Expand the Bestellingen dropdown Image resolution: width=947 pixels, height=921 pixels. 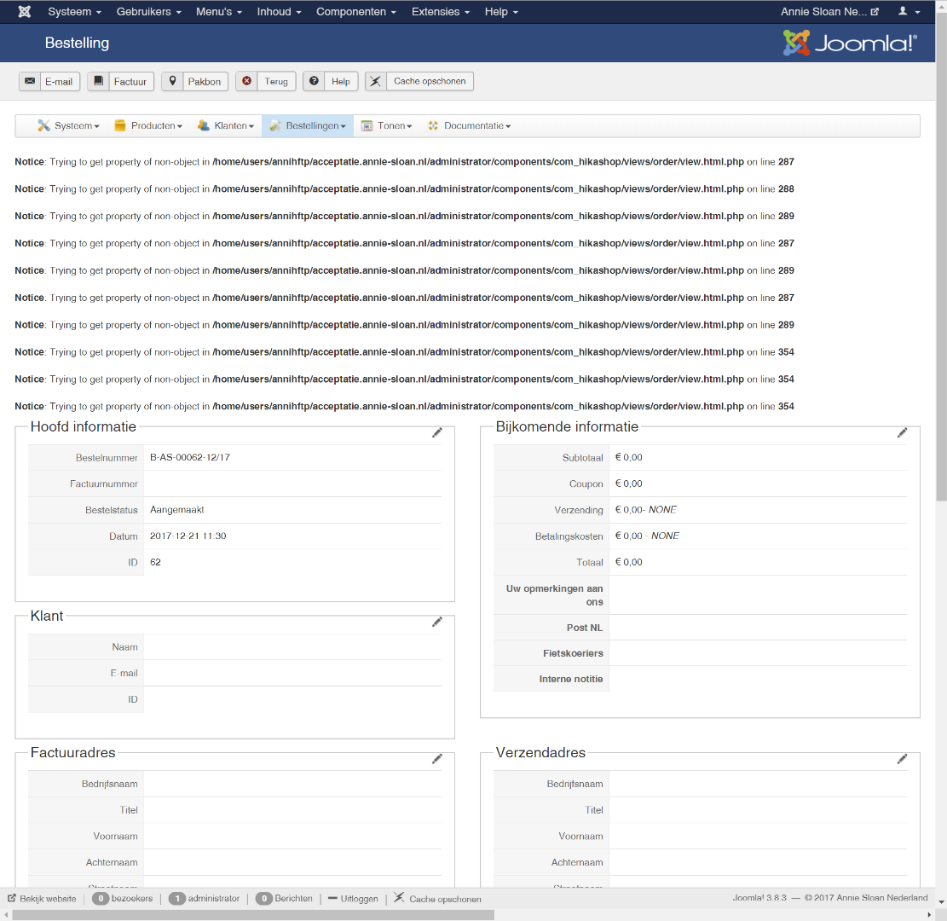coord(308,125)
